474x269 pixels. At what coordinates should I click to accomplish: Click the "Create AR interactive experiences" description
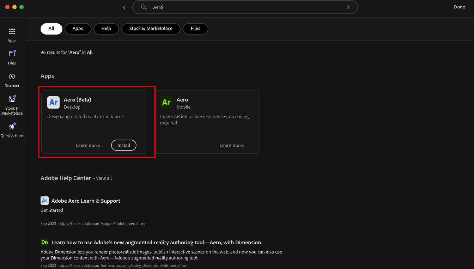(x=205, y=120)
